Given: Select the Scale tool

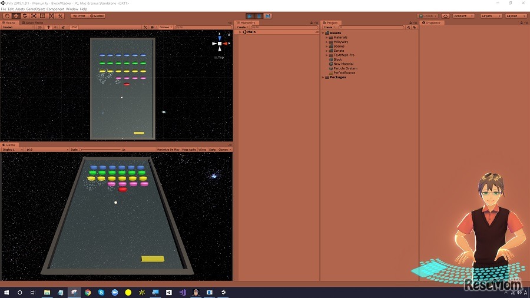Looking at the screenshot, I should (34, 16).
